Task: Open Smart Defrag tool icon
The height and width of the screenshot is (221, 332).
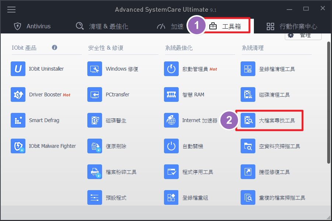Action: pos(18,121)
